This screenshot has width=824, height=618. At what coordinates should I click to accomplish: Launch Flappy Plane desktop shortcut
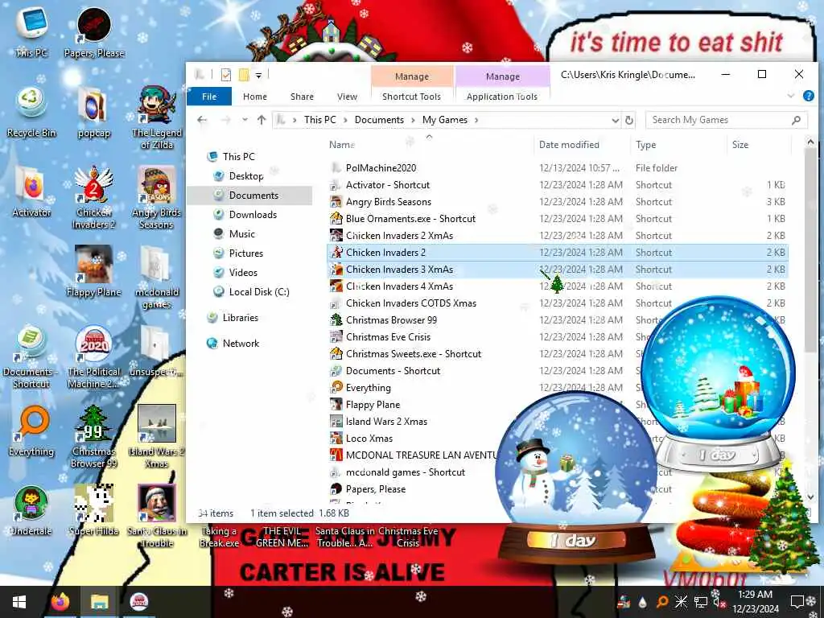click(x=94, y=270)
